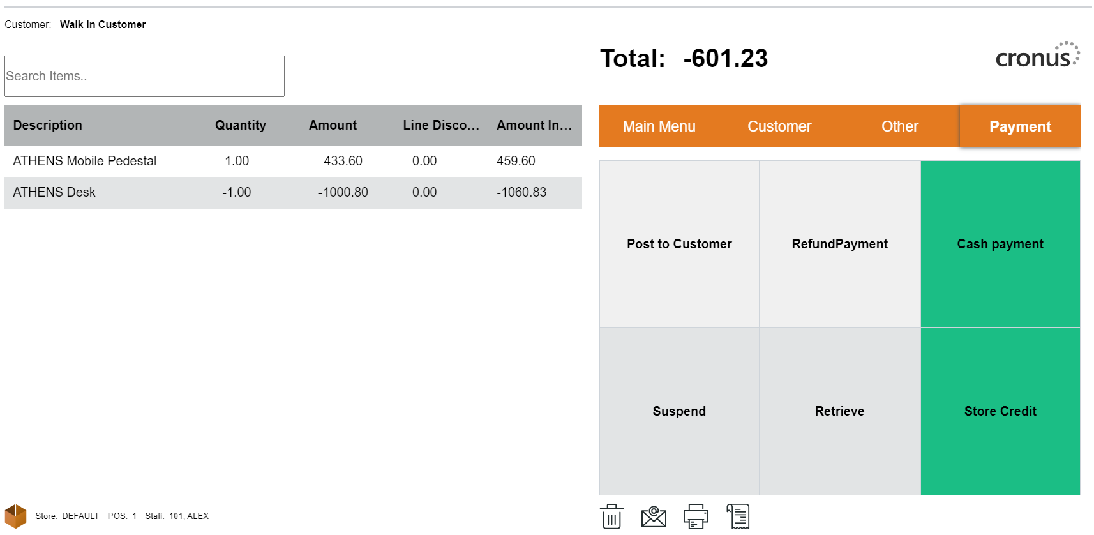Click the trash can delete icon

coord(611,516)
